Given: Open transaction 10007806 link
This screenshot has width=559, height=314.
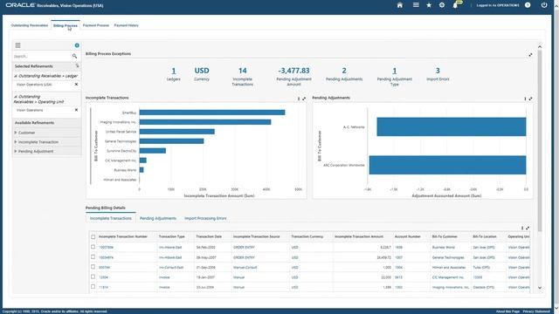Looking at the screenshot, I should (x=106, y=247).
